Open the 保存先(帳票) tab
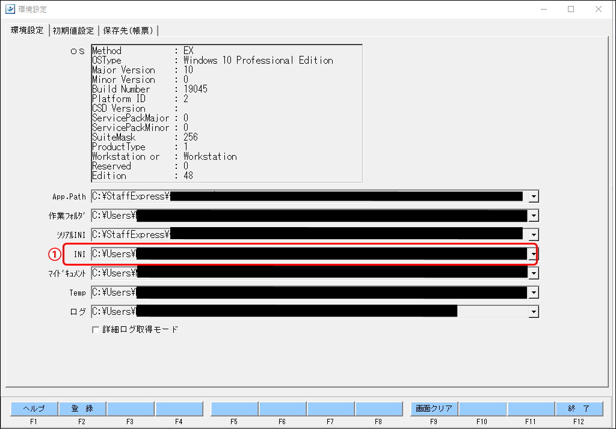Screen dimensions: 616x429 [128, 31]
